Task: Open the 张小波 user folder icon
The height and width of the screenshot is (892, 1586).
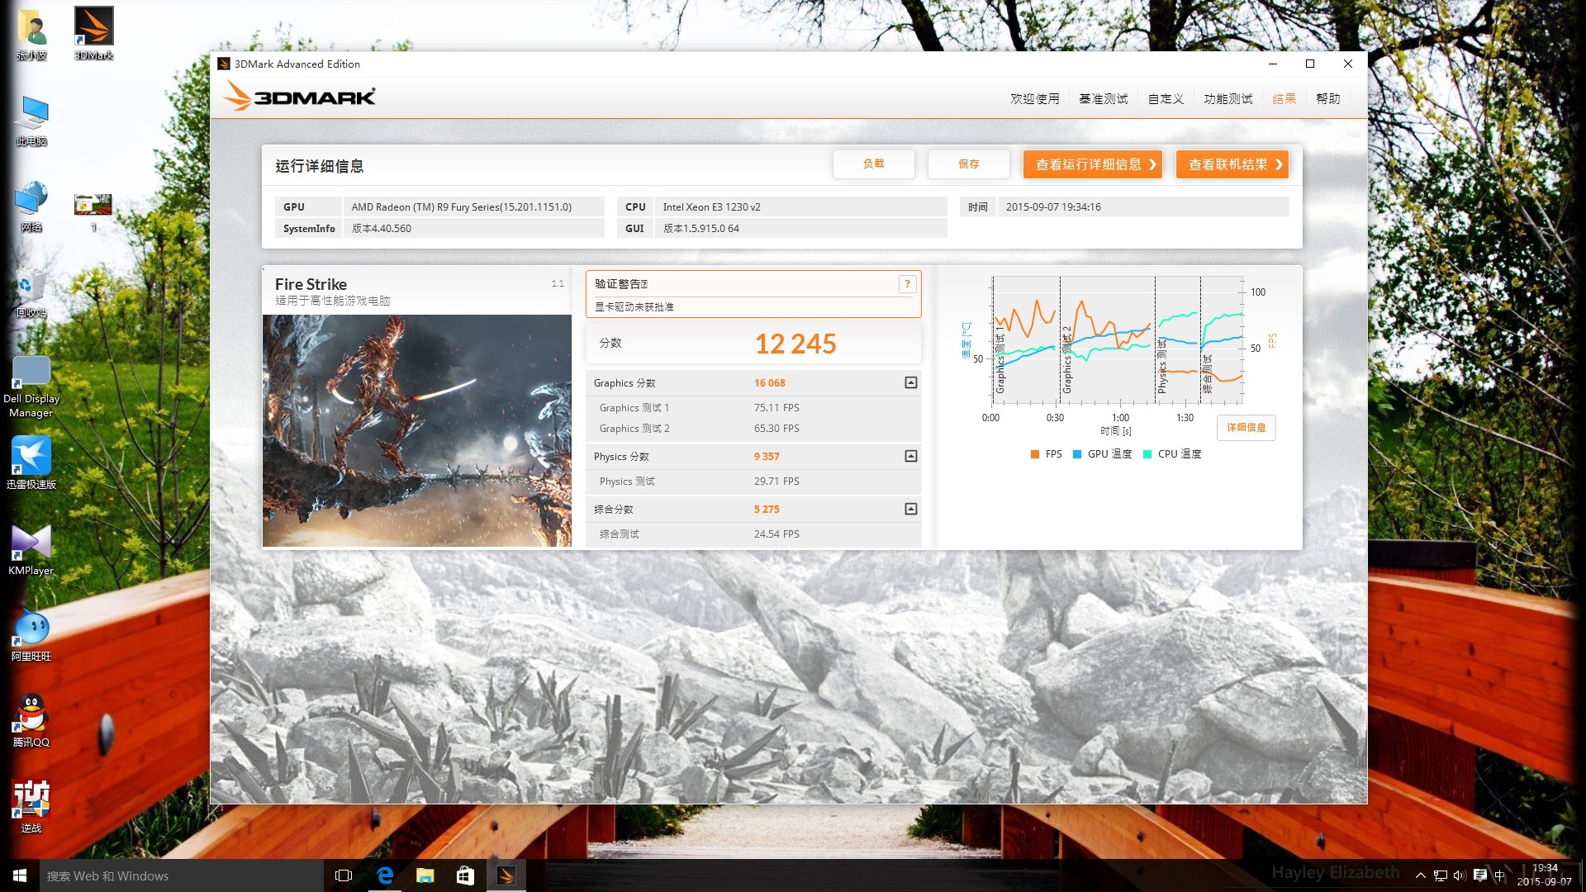Action: pyautogui.click(x=31, y=33)
